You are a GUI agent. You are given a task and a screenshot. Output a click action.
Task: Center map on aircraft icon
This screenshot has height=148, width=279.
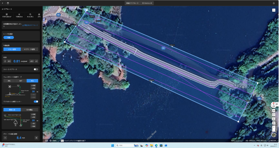click(274, 119)
